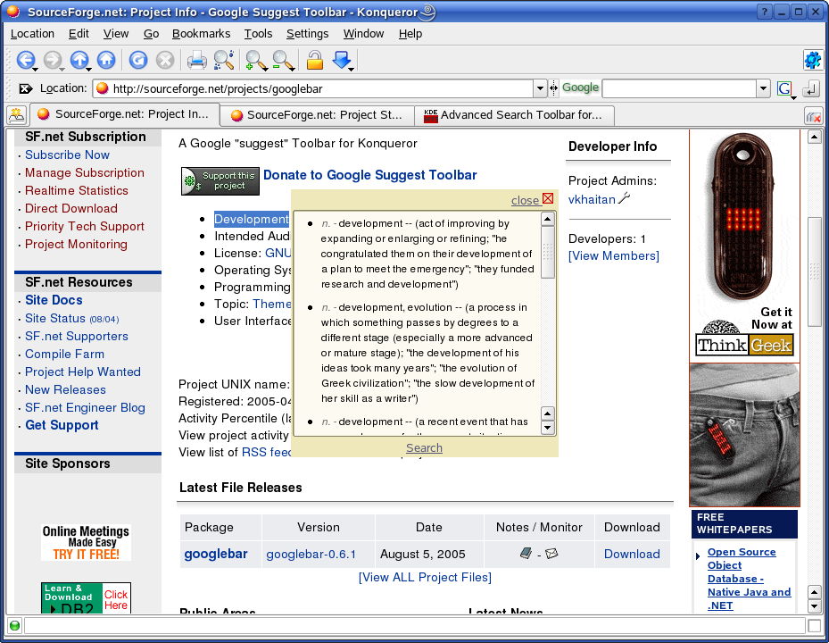Viewport: 829px width, 643px height.
Task: Open [View ALL Project Files] link
Action: pyautogui.click(x=425, y=578)
